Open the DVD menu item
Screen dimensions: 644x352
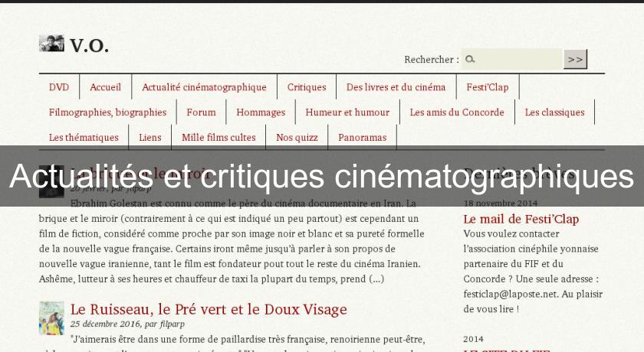click(x=59, y=87)
